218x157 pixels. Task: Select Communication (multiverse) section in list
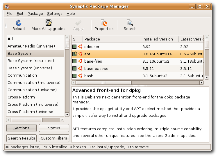click(34, 83)
